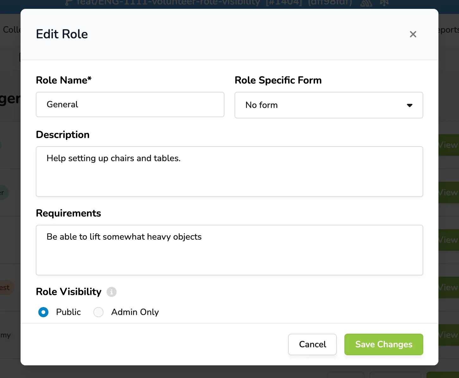The image size is (459, 378).
Task: Click the dropdown arrow next to No form
Action: point(410,105)
